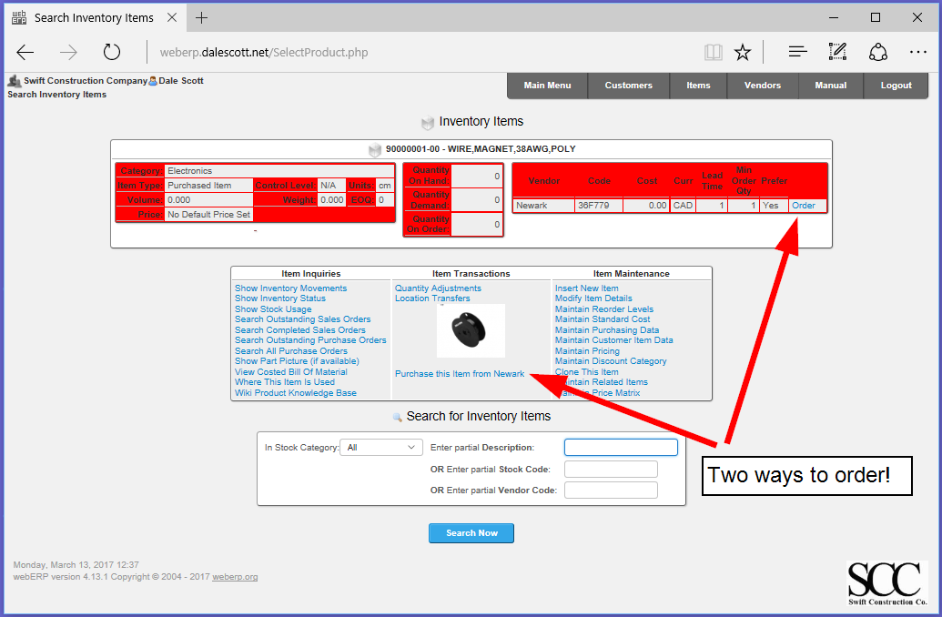Click the 36F779 vendor code cell
942x617 pixels.
tap(598, 206)
